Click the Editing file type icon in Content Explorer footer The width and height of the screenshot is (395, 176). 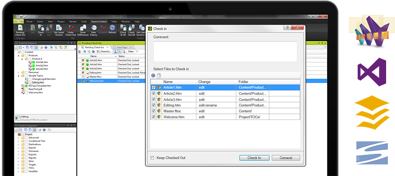(x=18, y=118)
